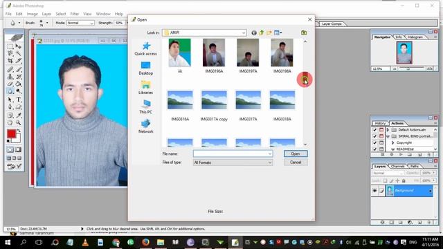Select the Eraser tool
Screen dimensions: 443x249
pos(10,84)
